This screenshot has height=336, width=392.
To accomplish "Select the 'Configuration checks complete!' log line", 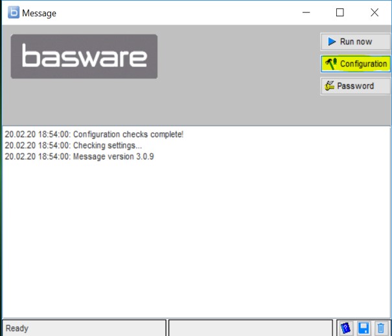I will (94, 134).
